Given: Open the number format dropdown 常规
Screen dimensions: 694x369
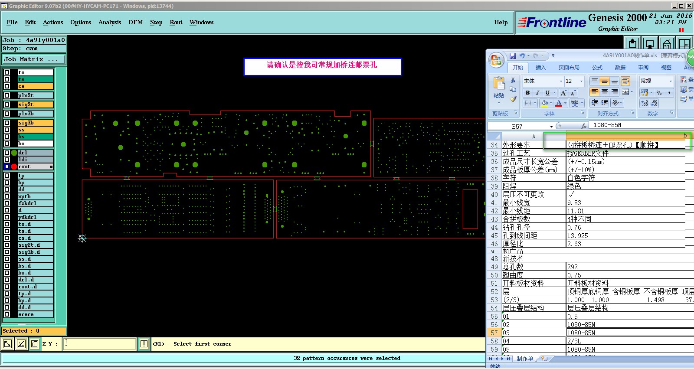Looking at the screenshot, I should 671,81.
